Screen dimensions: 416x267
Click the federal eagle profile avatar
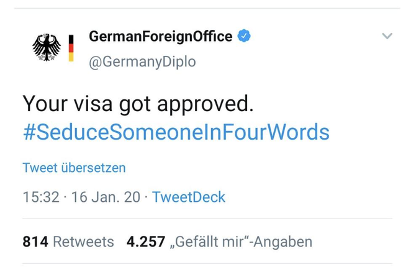[x=47, y=47]
